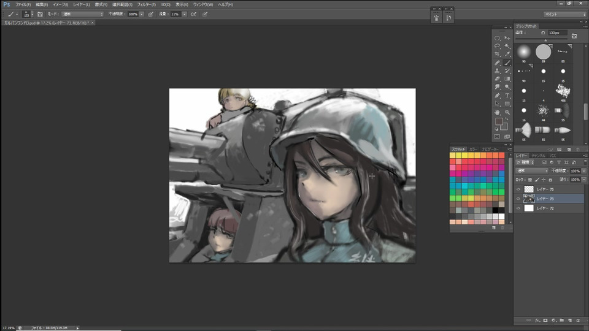Change the screen mode
The height and width of the screenshot is (331, 589).
(507, 137)
